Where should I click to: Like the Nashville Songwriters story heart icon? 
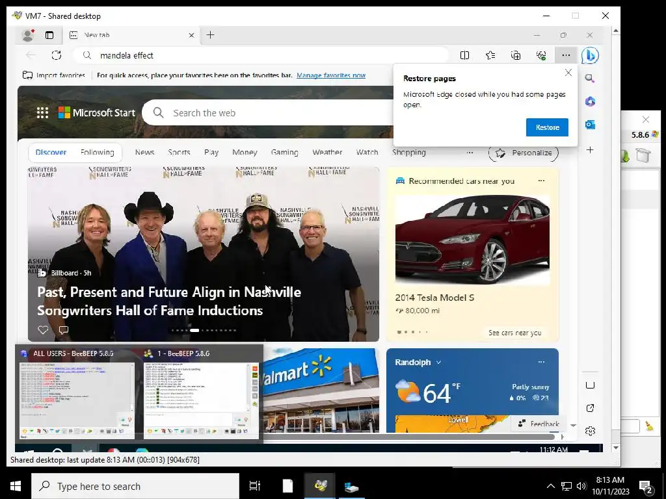43,329
